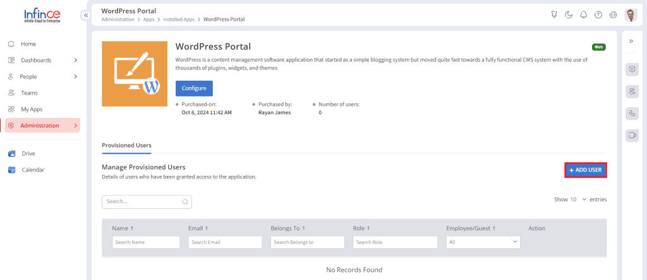Click WordPress Portal breadcrumb text
Image resolution: width=647 pixels, height=280 pixels.
(x=224, y=20)
